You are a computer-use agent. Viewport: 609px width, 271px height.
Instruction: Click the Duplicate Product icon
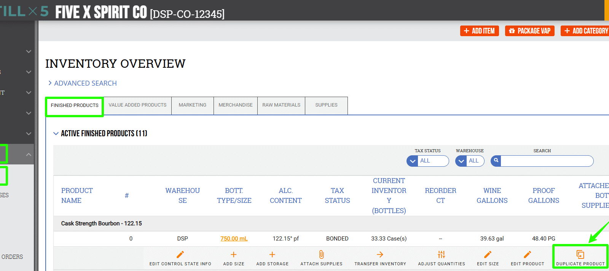[580, 255]
